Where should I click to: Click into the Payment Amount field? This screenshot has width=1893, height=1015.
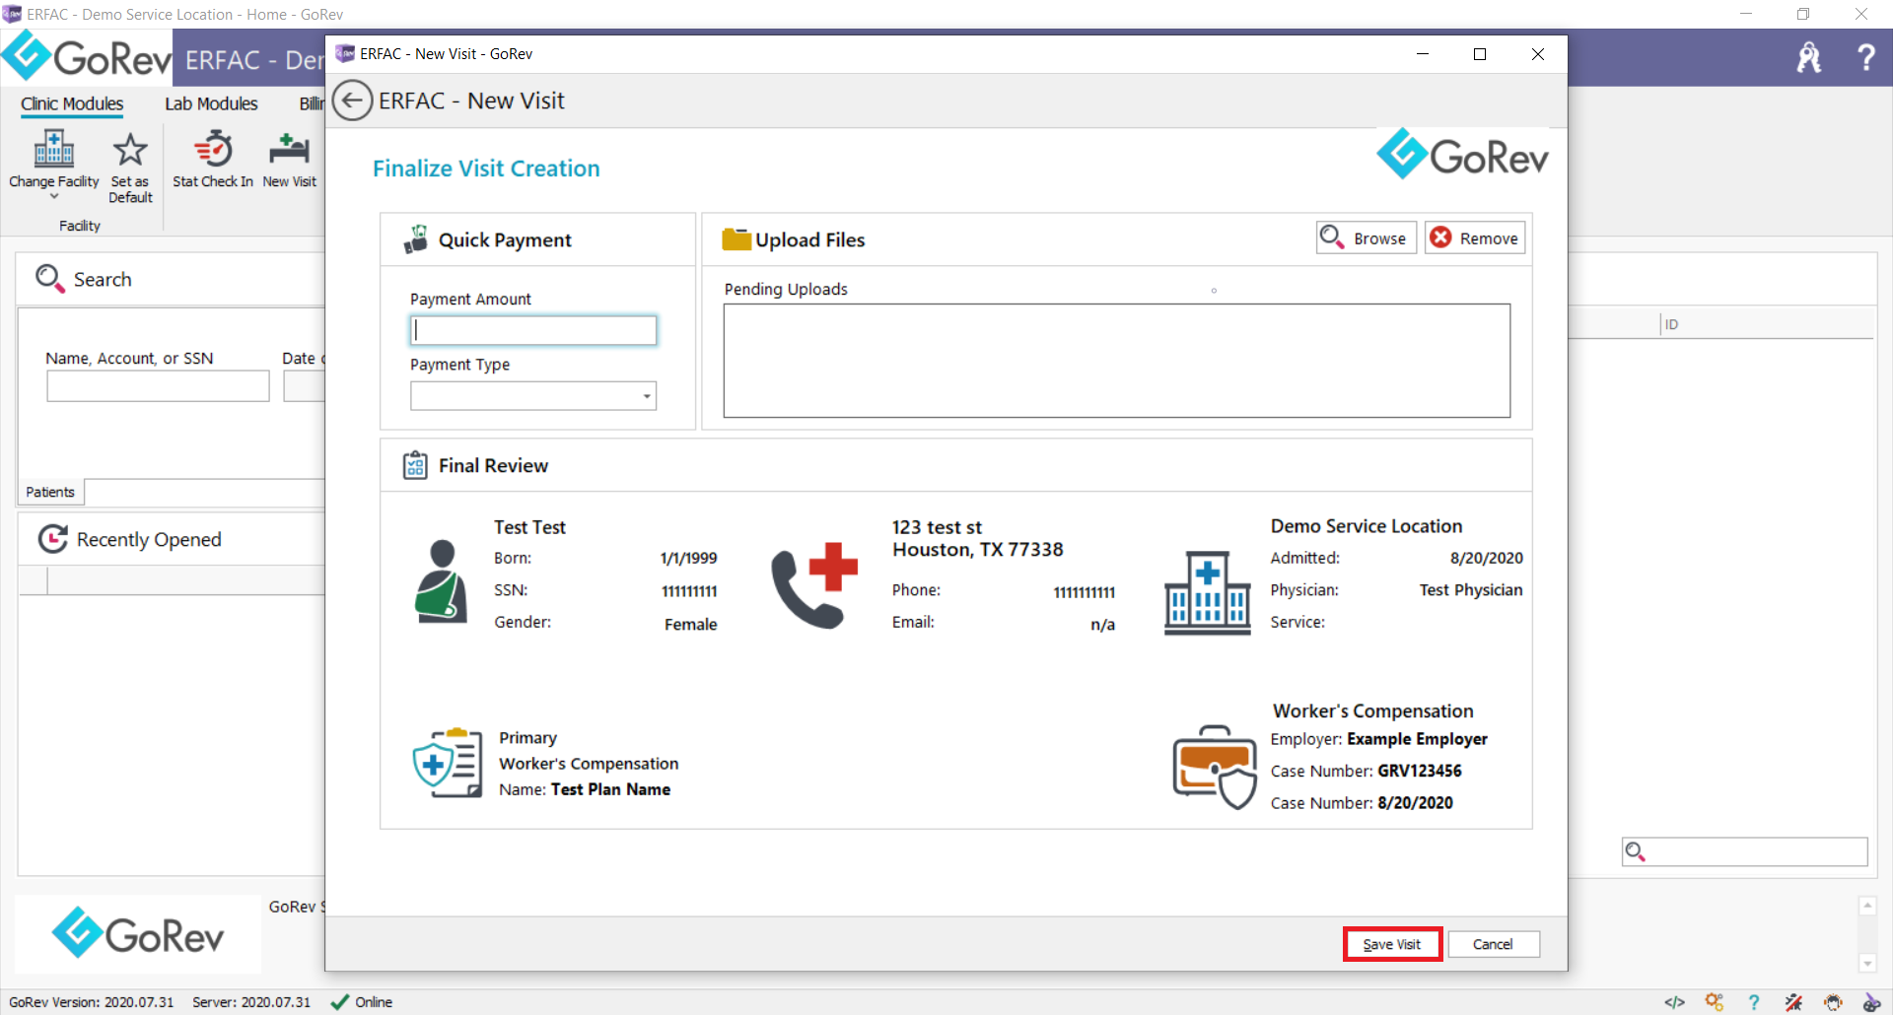(x=533, y=330)
